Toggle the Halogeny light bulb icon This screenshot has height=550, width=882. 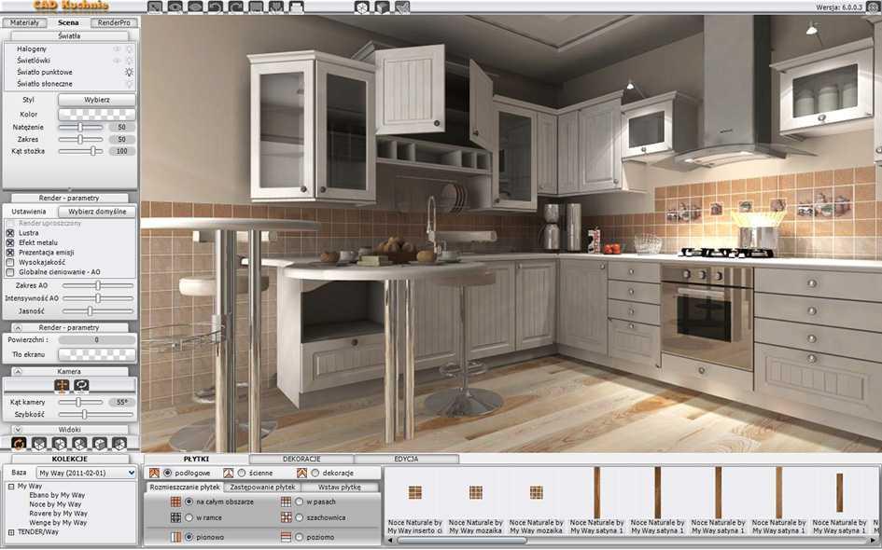pos(130,48)
